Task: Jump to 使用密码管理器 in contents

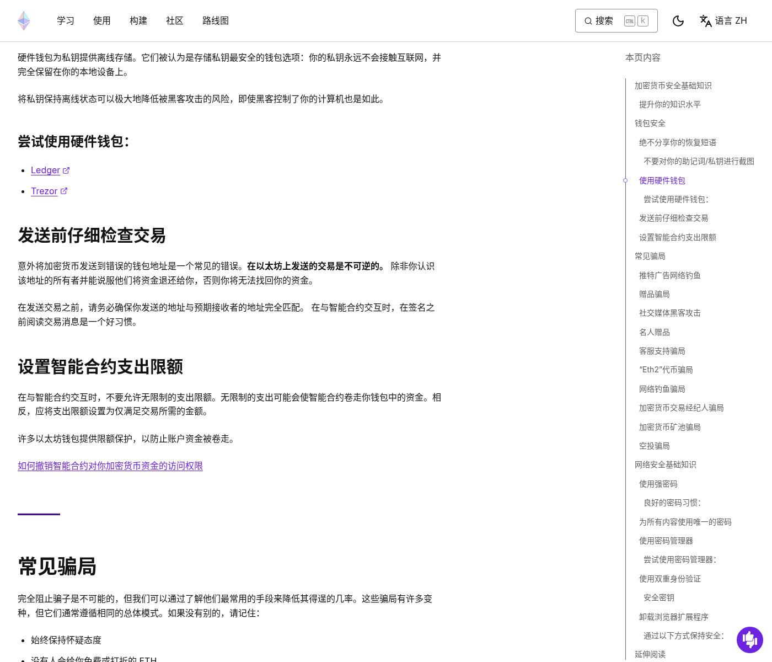Action: [666, 541]
